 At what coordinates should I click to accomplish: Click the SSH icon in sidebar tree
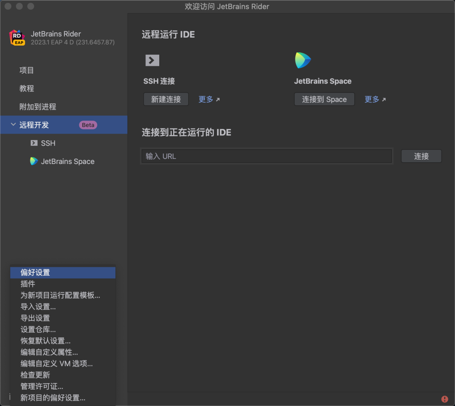[x=34, y=143]
